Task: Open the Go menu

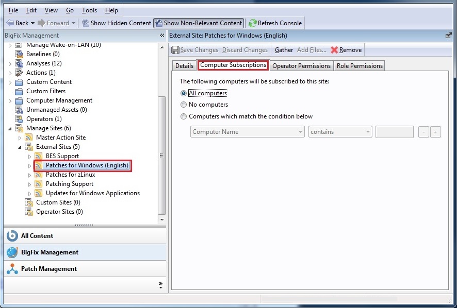Action: [70, 10]
